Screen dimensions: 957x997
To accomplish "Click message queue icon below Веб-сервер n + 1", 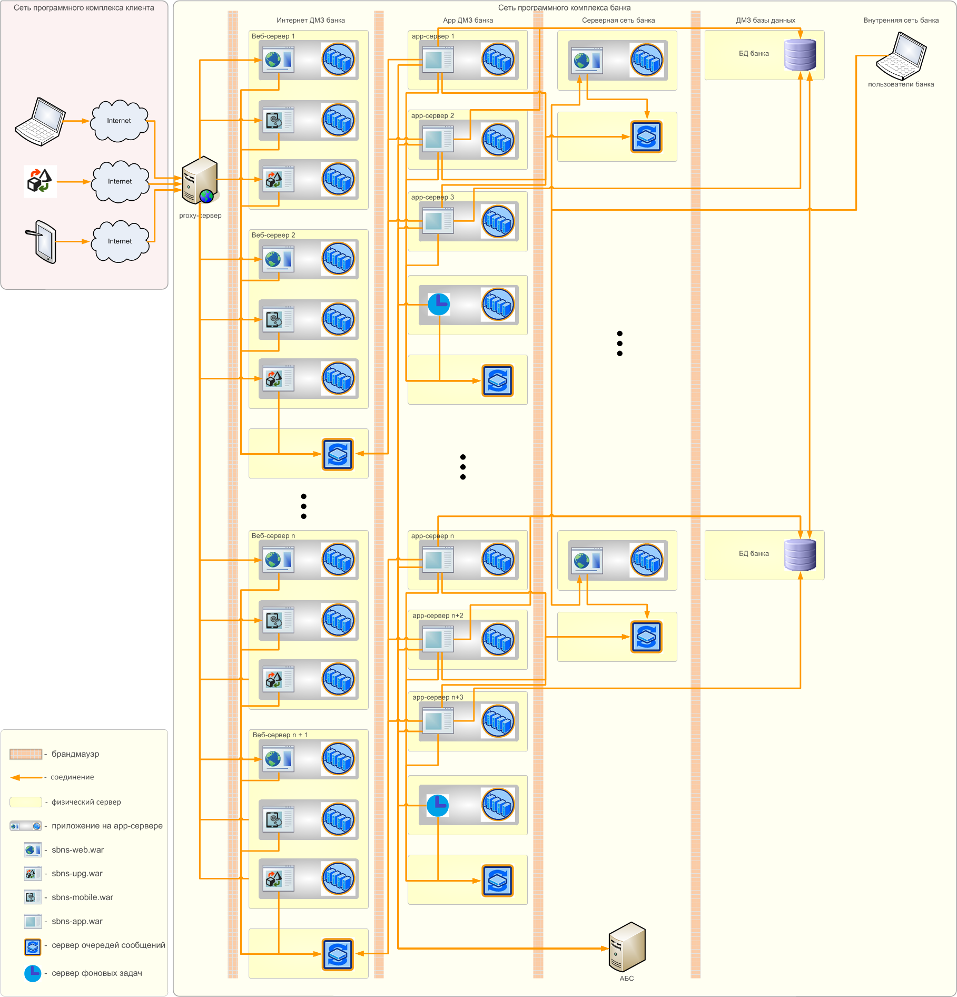I will 338,954.
